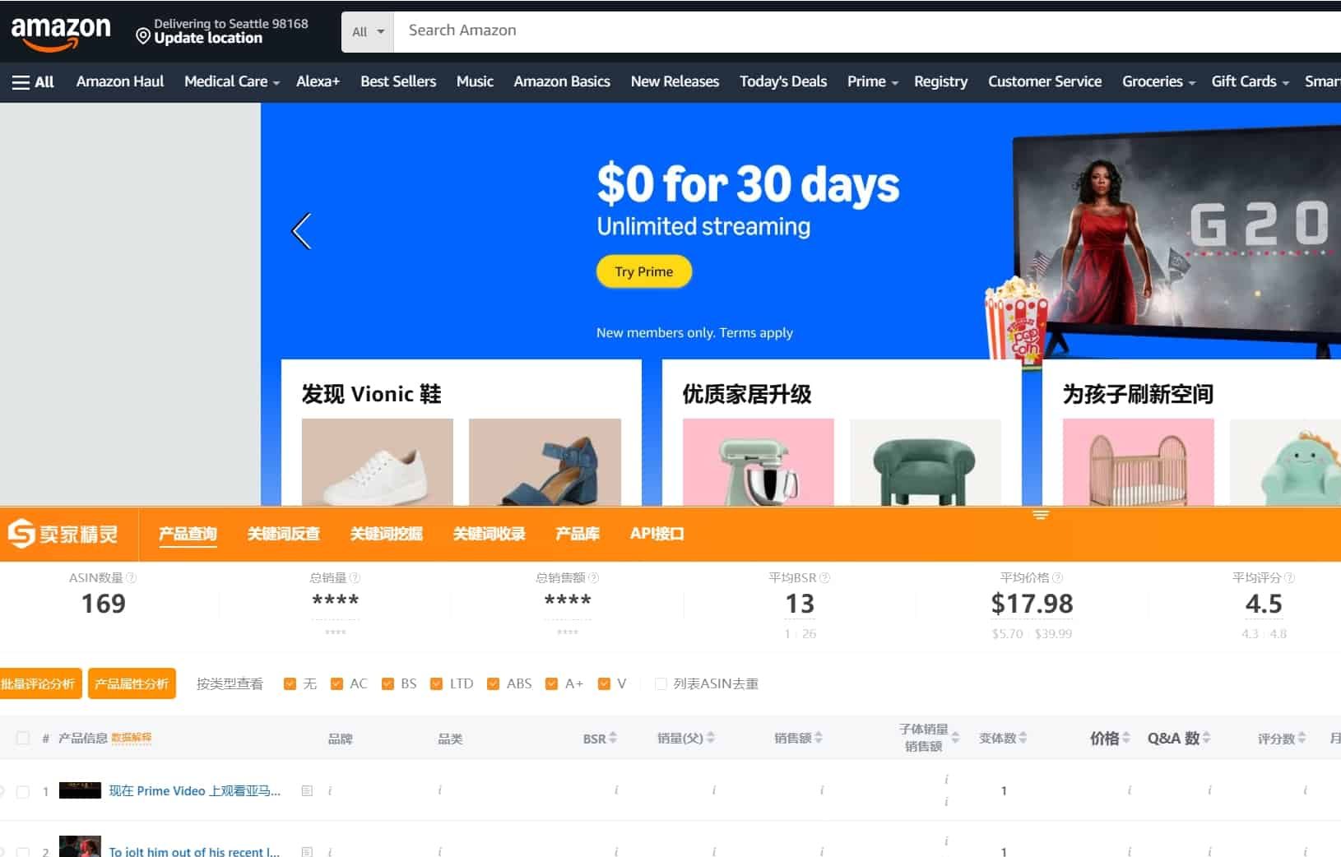
Task: Open help icon next to 总销量
Action: [x=355, y=578]
